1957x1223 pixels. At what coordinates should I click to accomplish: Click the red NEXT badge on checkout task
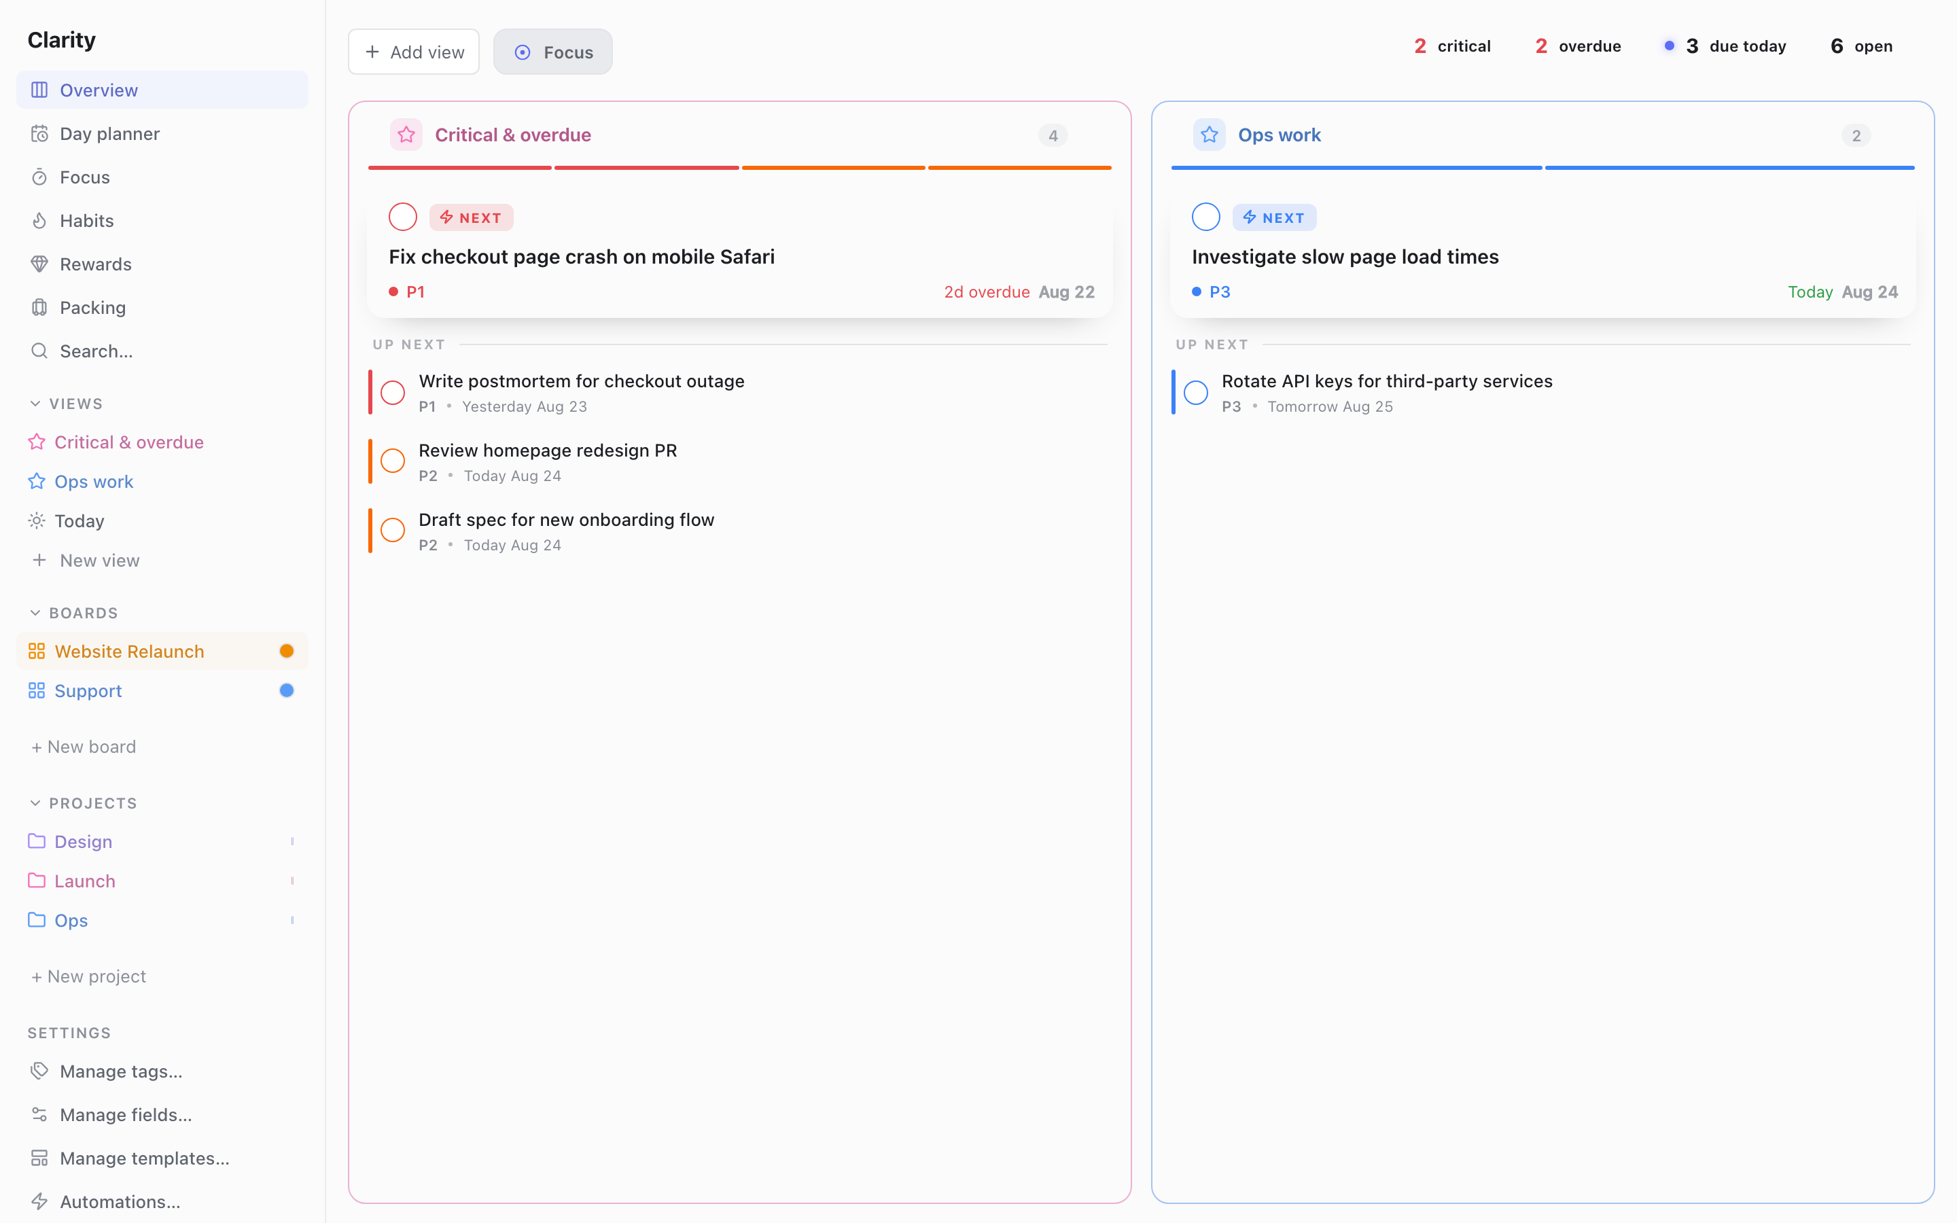[471, 217]
